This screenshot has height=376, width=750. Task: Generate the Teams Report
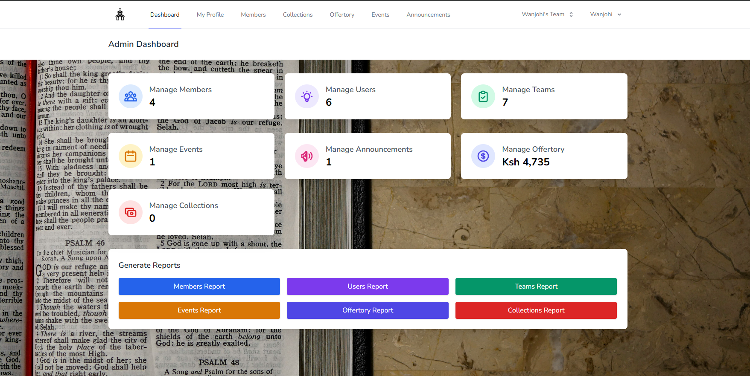[536, 286]
